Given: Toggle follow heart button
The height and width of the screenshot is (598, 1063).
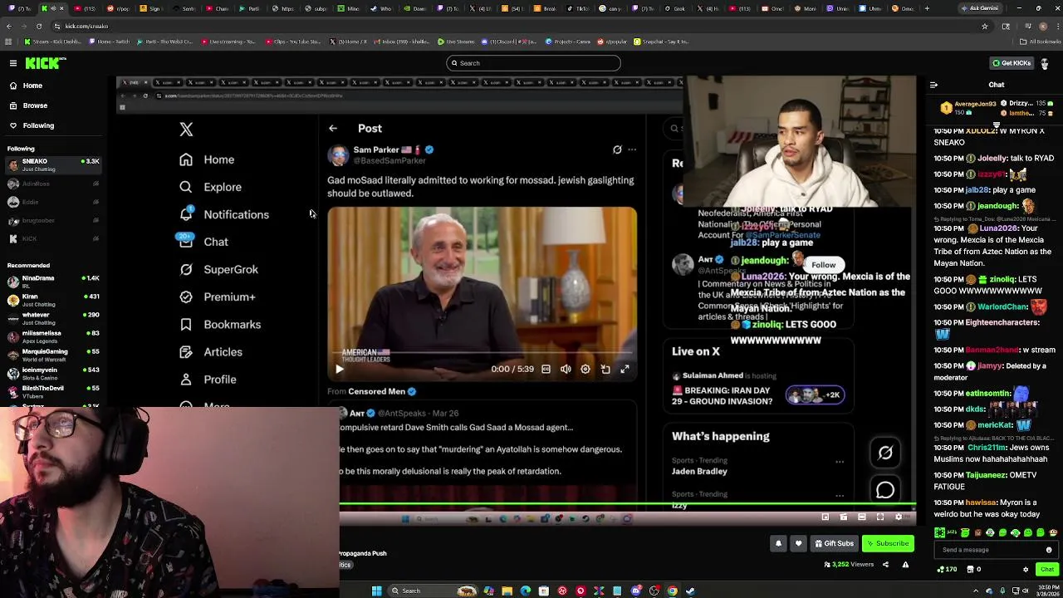Looking at the screenshot, I should (798, 544).
